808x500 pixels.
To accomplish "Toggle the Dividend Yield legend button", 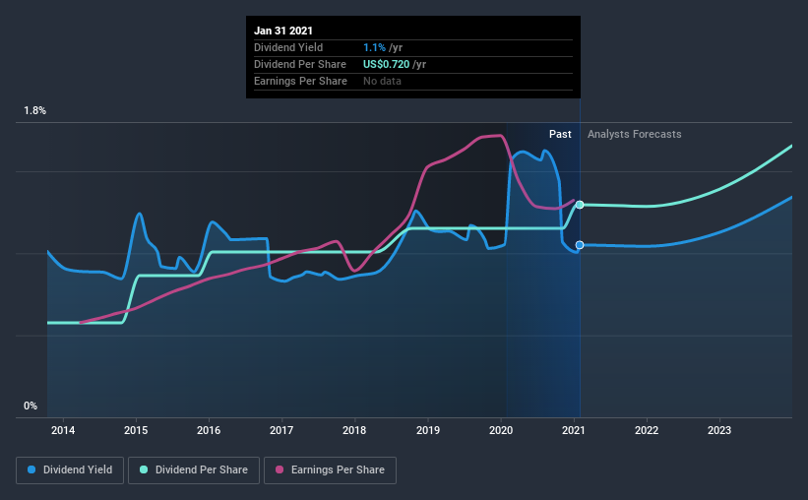I will pyautogui.click(x=70, y=470).
